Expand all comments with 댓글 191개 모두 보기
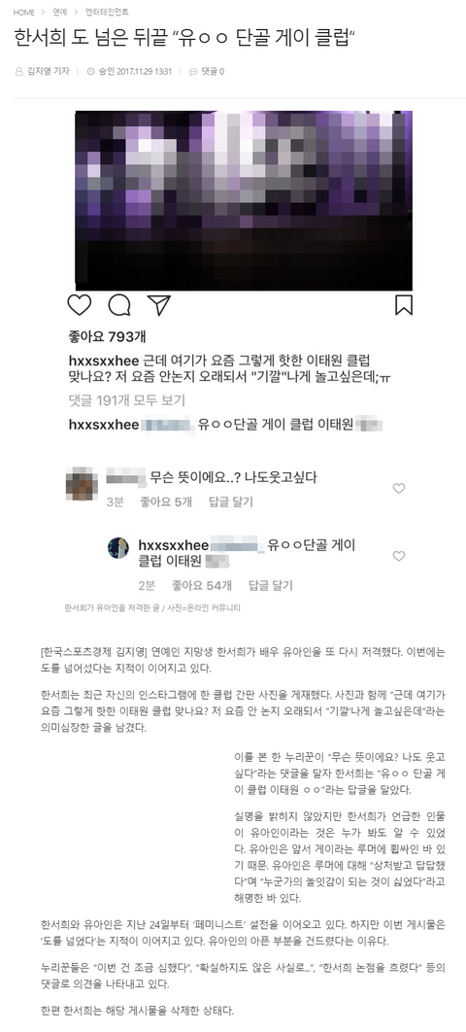Viewport: 466px width, 1032px height. click(x=127, y=400)
